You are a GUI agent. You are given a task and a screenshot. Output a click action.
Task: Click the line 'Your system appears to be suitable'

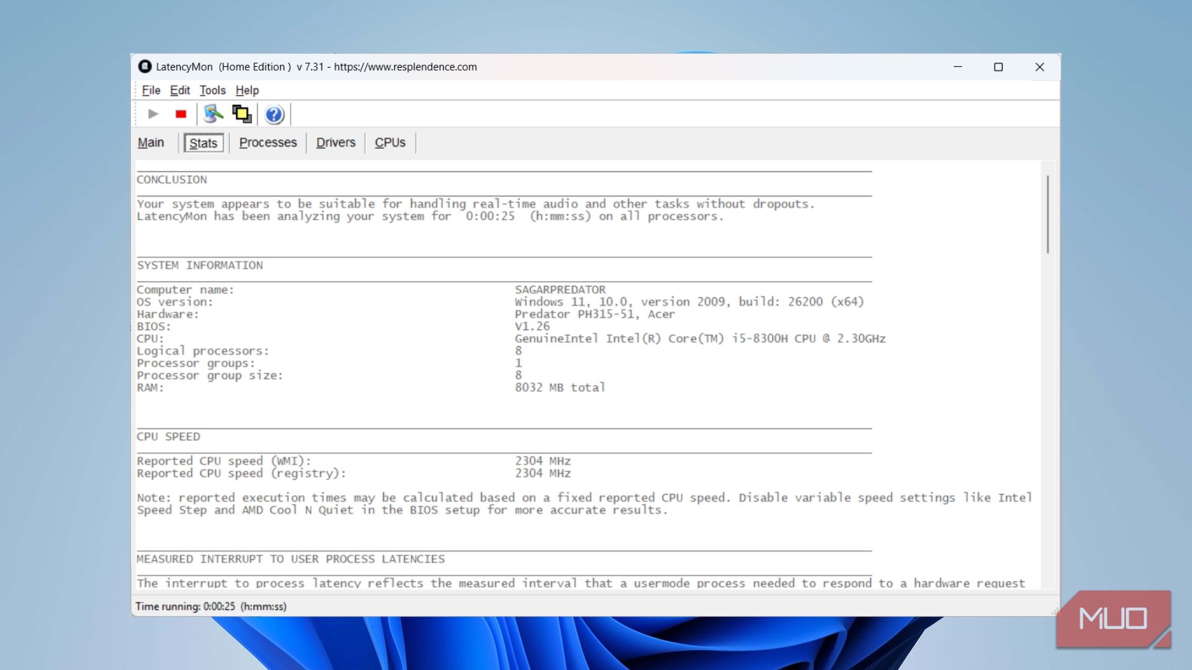(x=476, y=204)
